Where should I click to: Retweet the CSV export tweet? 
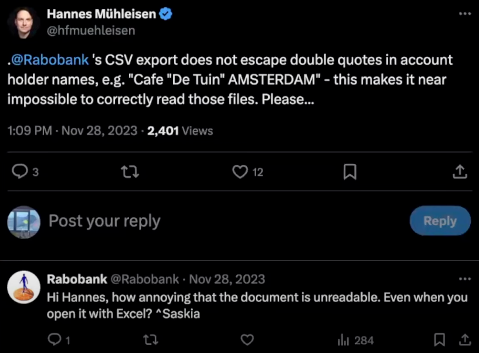click(129, 172)
